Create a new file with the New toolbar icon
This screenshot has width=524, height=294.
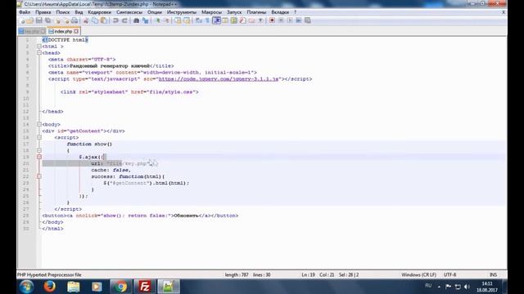tap(22, 20)
